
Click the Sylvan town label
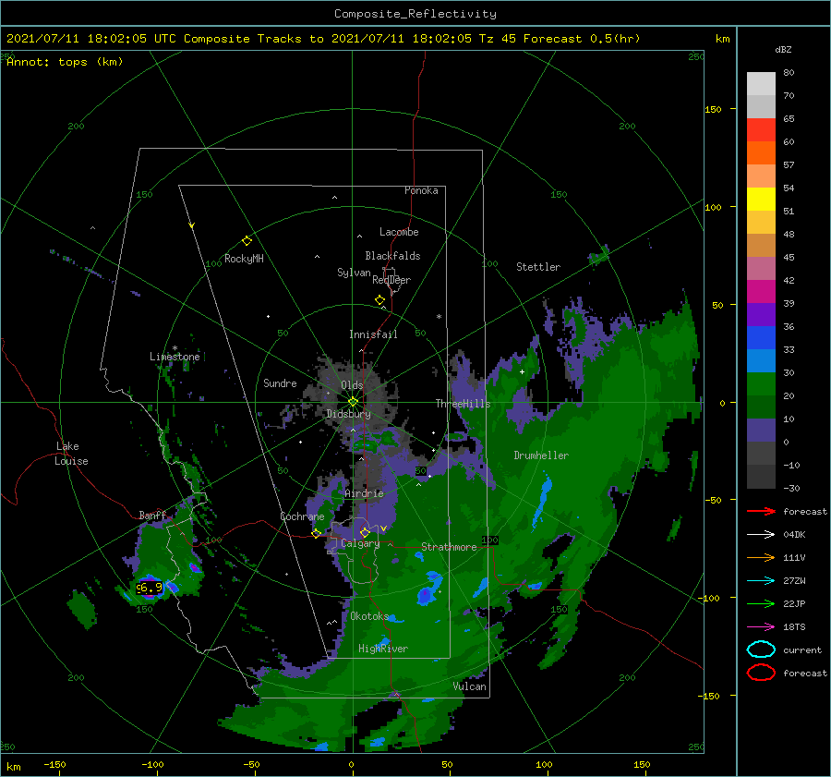coord(354,273)
